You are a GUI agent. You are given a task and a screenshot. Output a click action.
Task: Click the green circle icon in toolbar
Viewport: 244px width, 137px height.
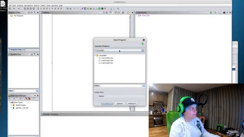pyautogui.click(x=99, y=9)
